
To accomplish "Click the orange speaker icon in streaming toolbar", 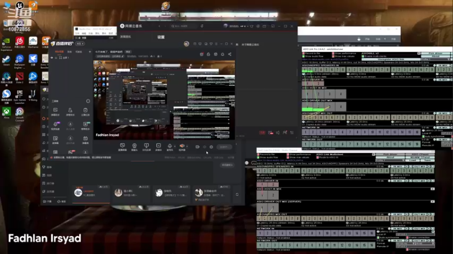I will 182,147.
